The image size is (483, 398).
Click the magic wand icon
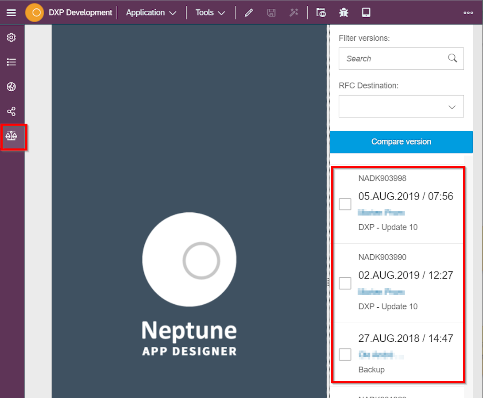pyautogui.click(x=294, y=13)
